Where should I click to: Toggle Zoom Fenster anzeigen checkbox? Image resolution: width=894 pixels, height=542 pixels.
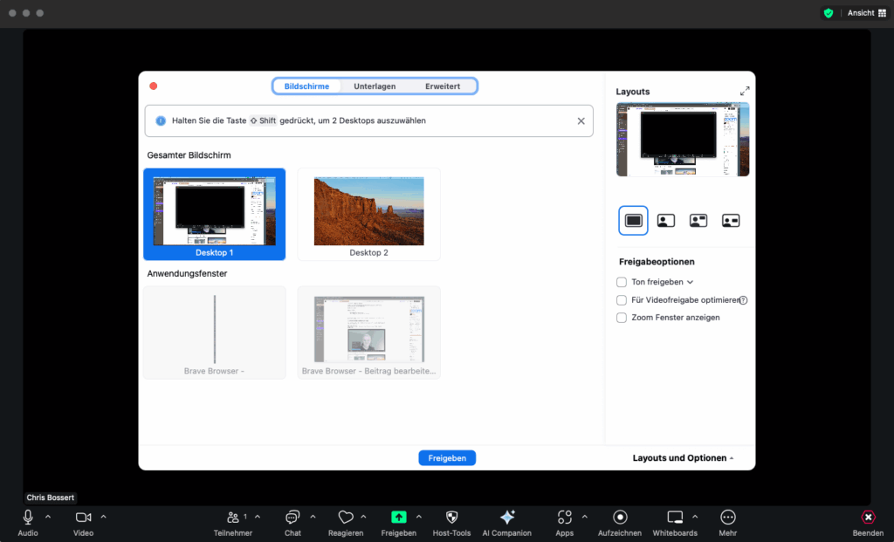(622, 318)
